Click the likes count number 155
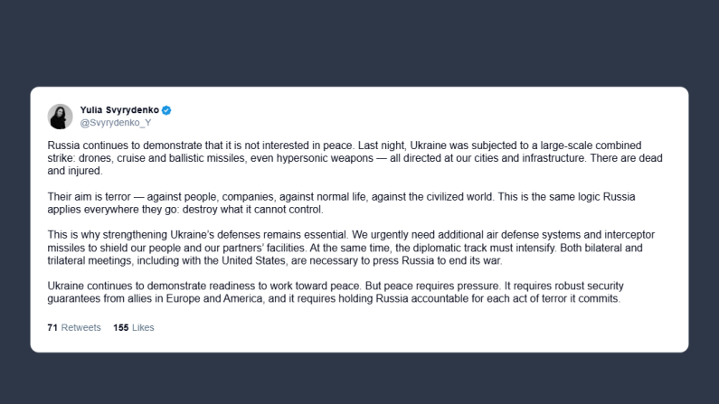The image size is (719, 404). point(121,327)
